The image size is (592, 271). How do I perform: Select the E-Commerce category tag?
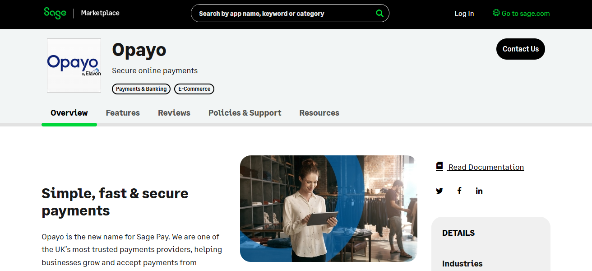coord(194,89)
